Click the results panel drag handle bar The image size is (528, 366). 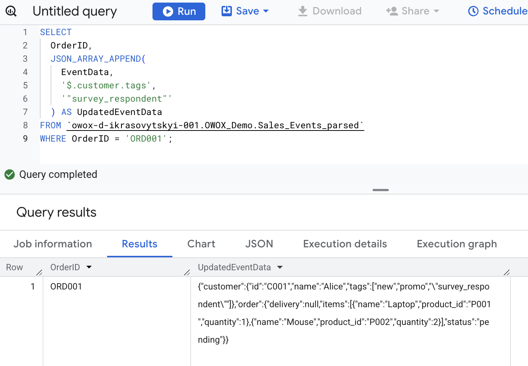point(381,190)
